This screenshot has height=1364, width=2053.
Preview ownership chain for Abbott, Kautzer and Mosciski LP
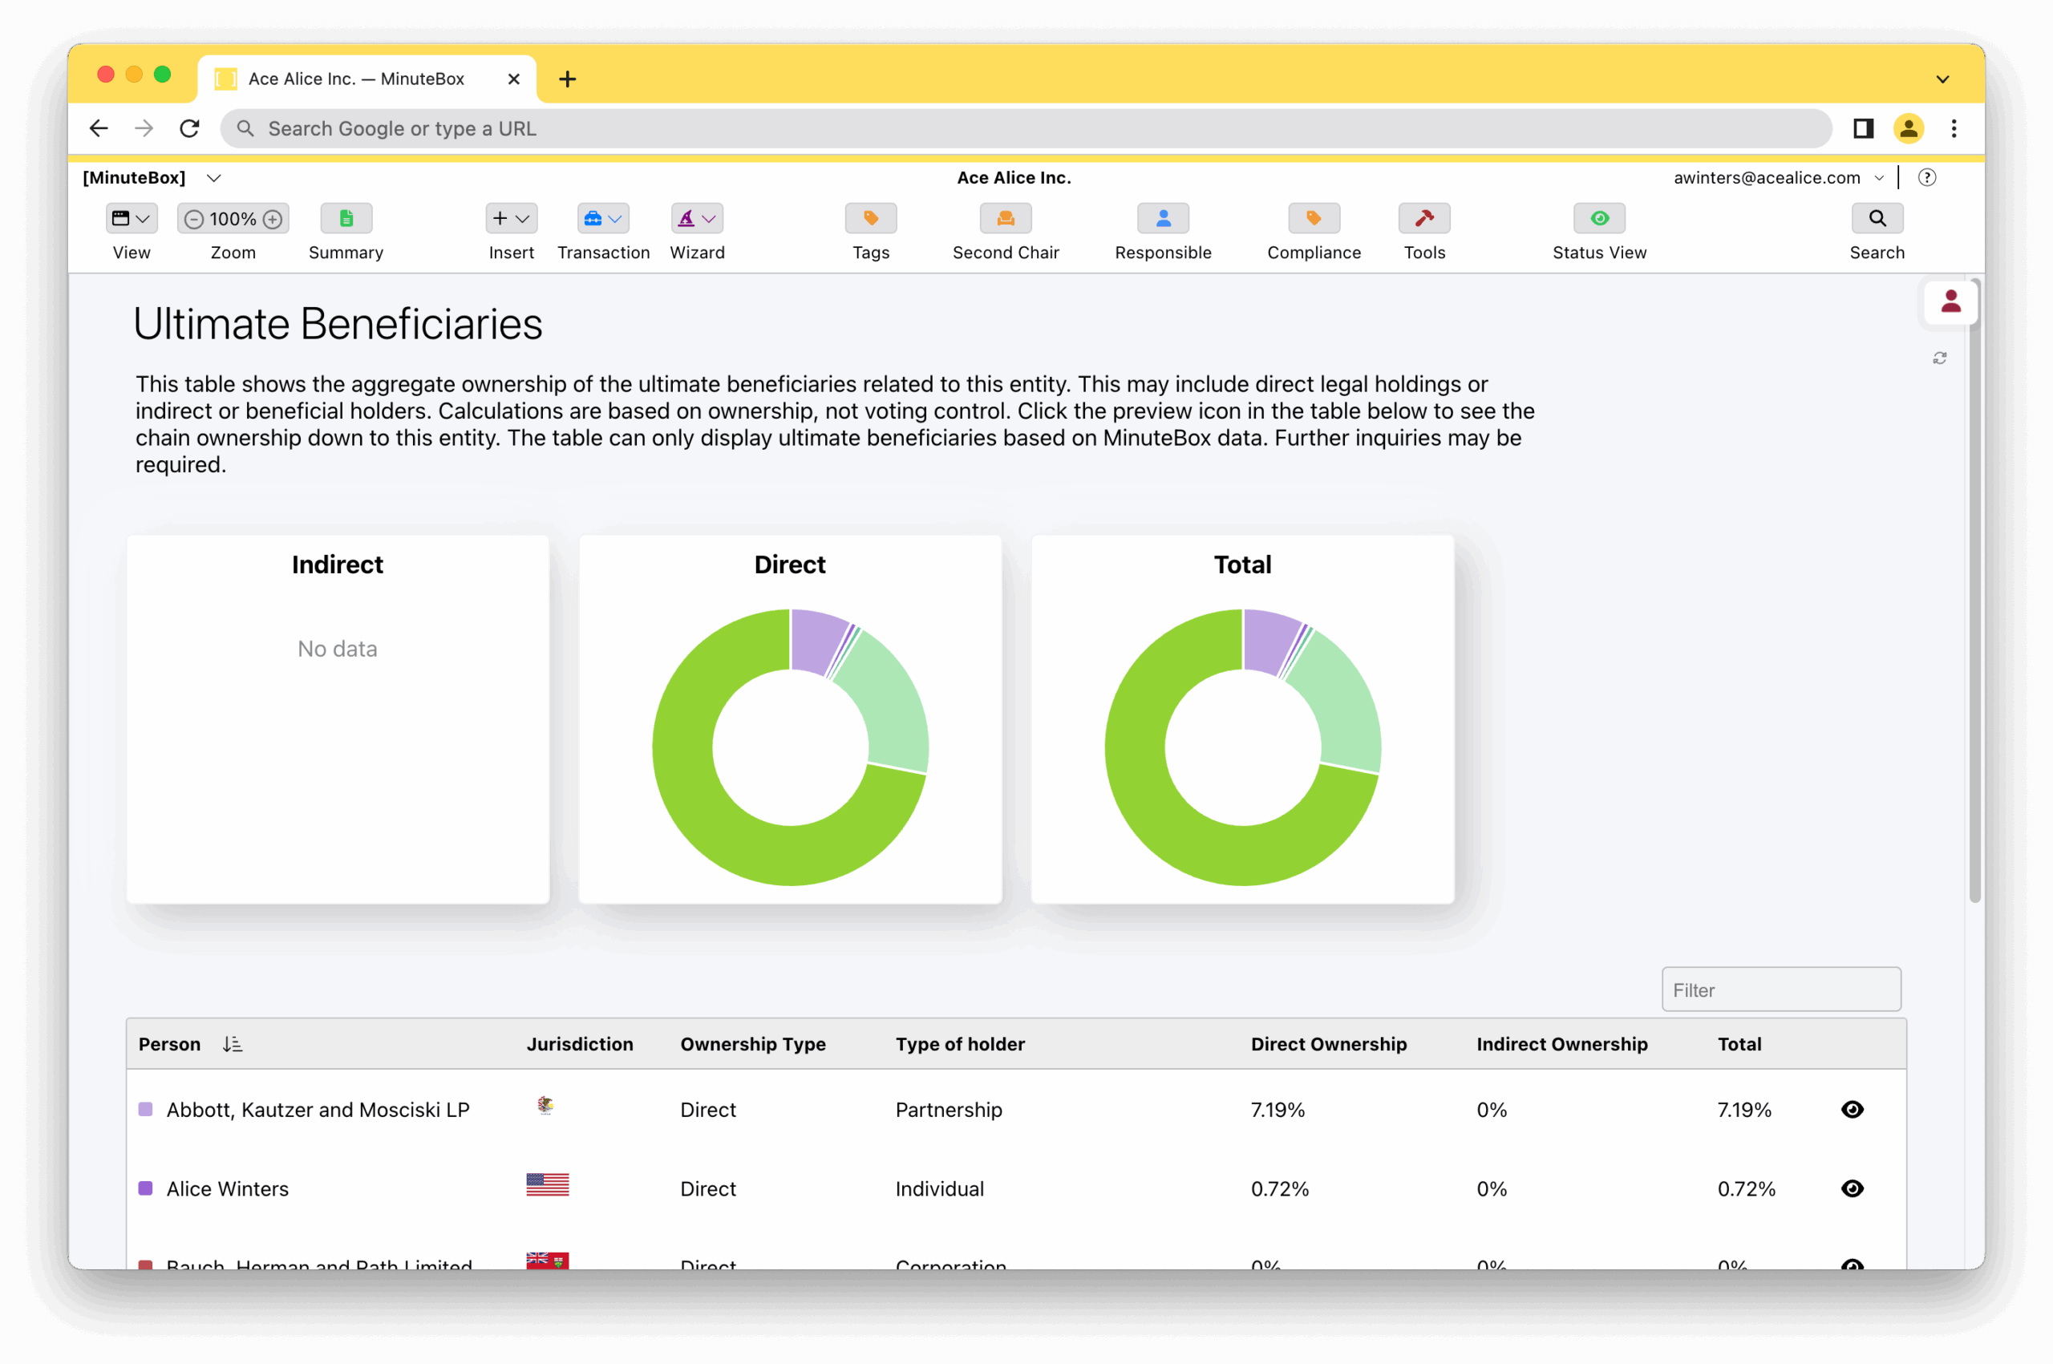[x=1852, y=1109]
